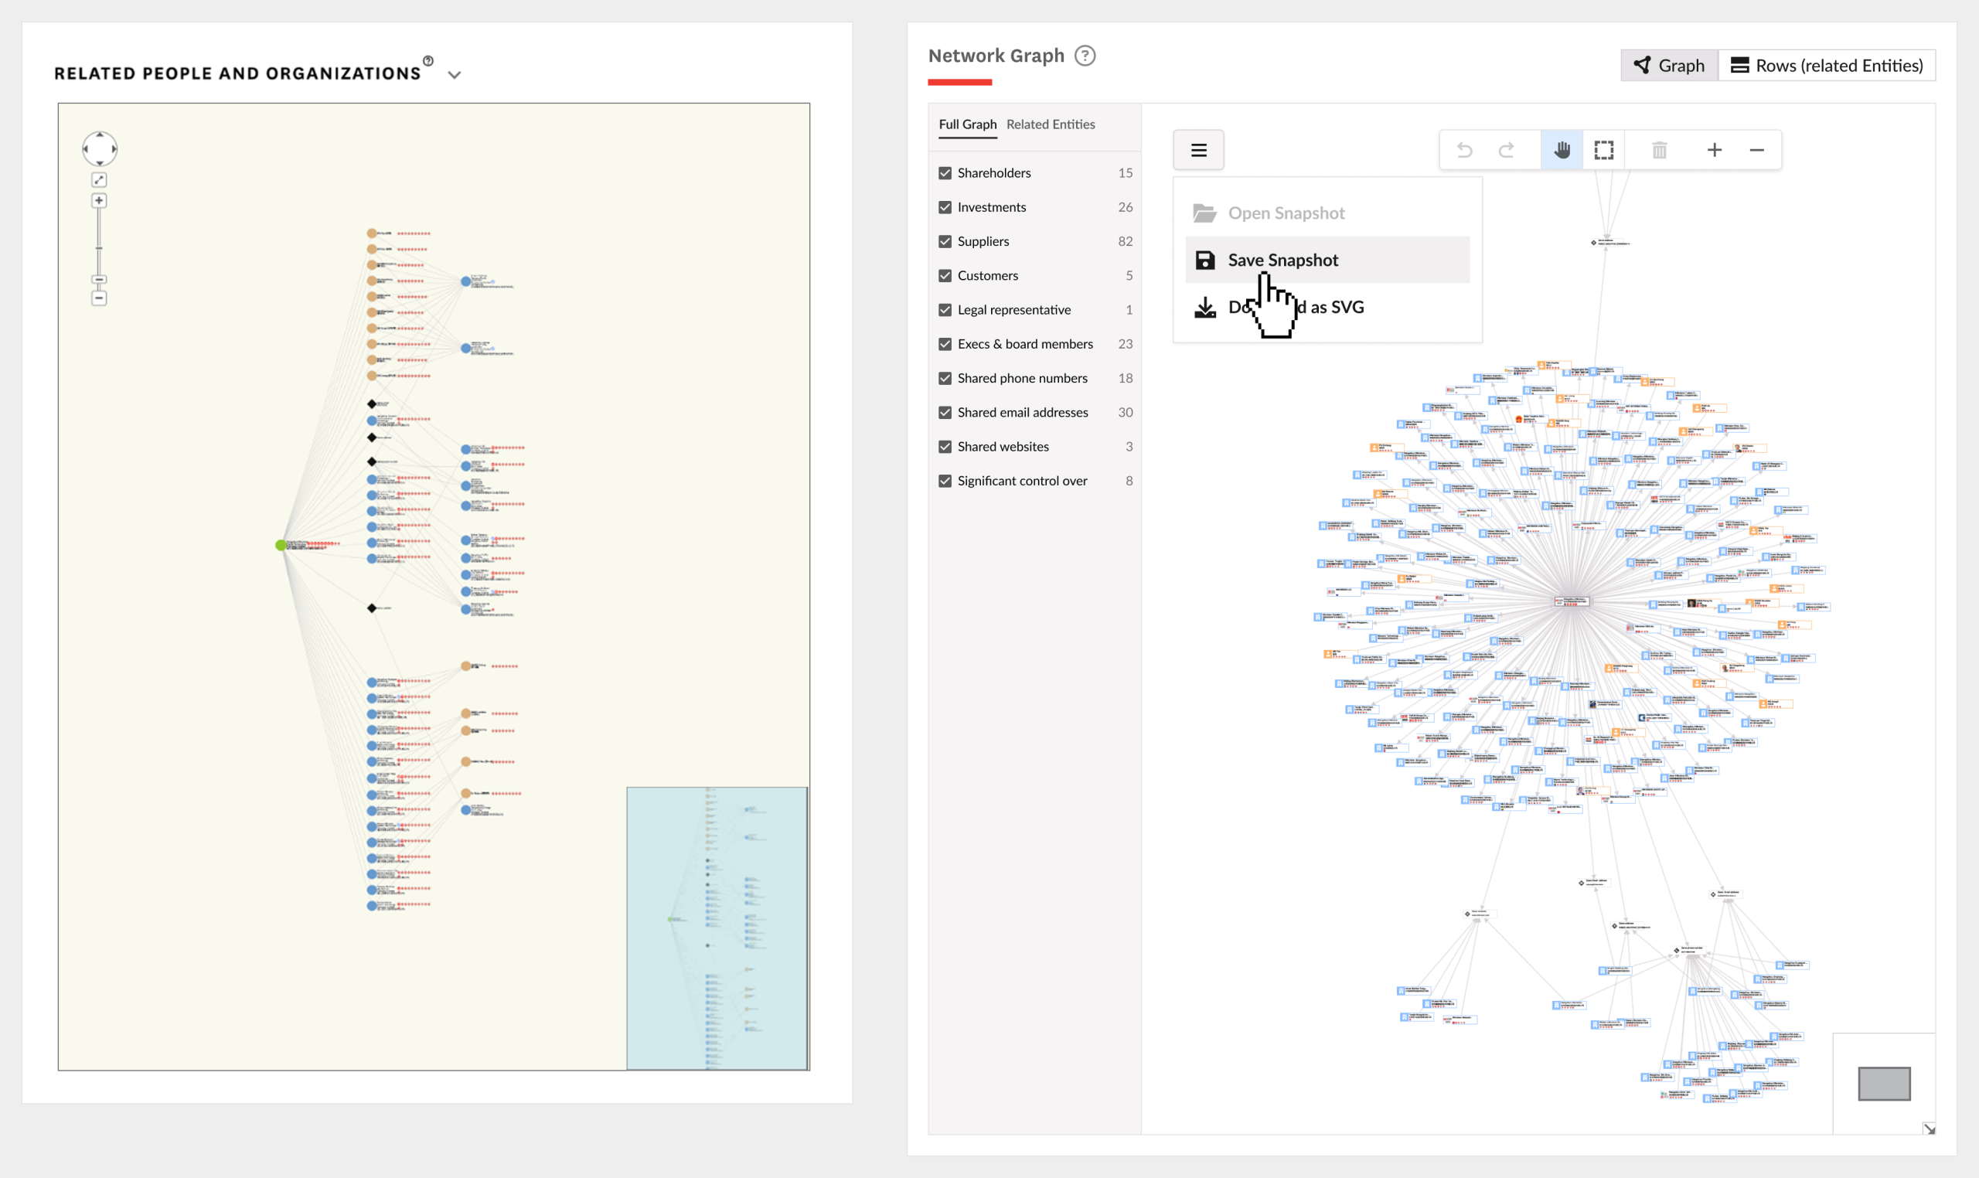The image size is (1979, 1178).
Task: Click the Graph view button
Action: pyautogui.click(x=1668, y=65)
